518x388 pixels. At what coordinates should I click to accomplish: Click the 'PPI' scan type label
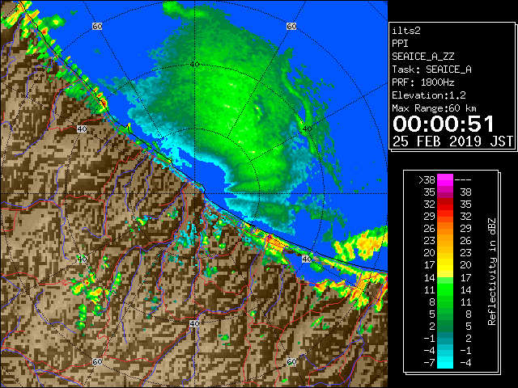tap(400, 44)
